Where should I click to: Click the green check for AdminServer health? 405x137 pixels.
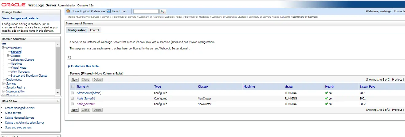click(x=326, y=93)
